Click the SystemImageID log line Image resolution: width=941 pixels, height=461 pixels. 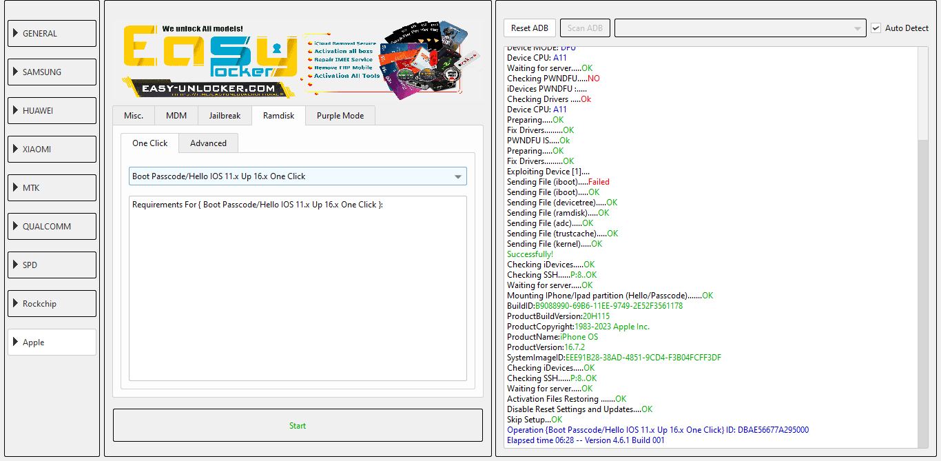pos(614,358)
